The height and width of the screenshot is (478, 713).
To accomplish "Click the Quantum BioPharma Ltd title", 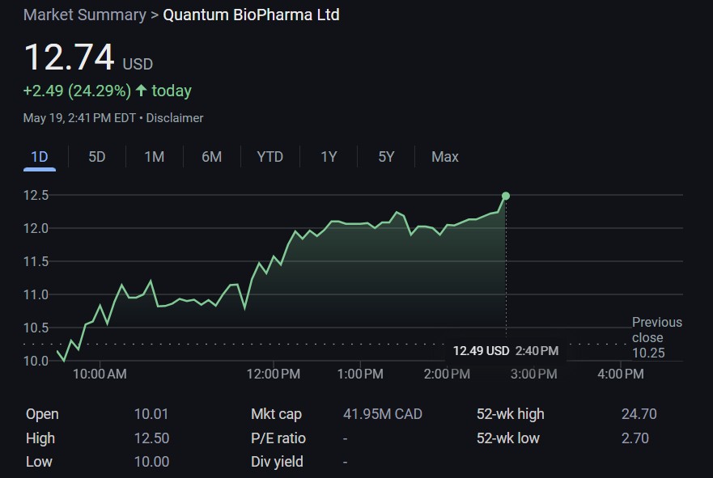I will point(252,15).
